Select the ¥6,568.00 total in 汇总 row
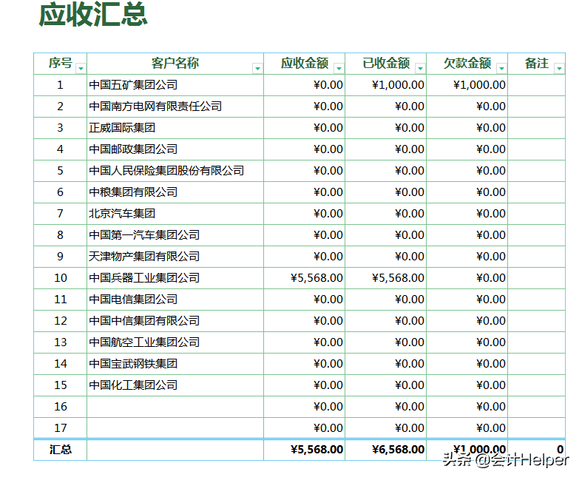 point(385,450)
